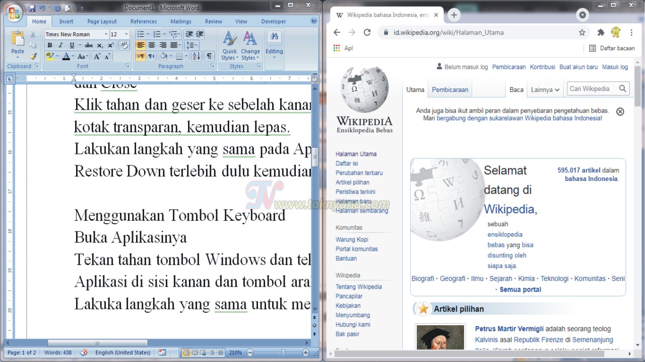Toggle Strikethrough formatting
The height and width of the screenshot is (362, 645).
pos(89,45)
